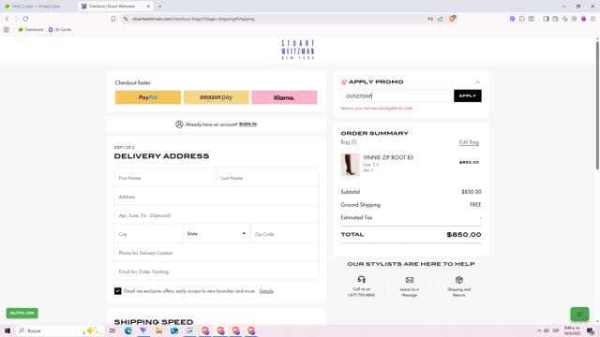The image size is (600, 337).
Task: Click the taskbar clock and date
Action: click(x=573, y=330)
